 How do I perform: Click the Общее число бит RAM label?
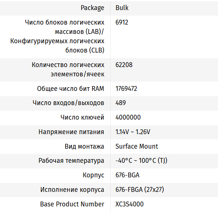[x=70, y=89]
